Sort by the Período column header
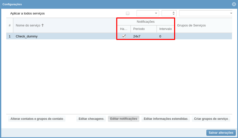 click(x=144, y=29)
